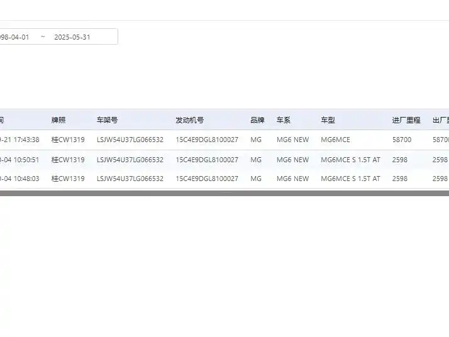Viewport: 449px width, 337px height.
Task: Sort by 牌照 column header
Action: 58,120
